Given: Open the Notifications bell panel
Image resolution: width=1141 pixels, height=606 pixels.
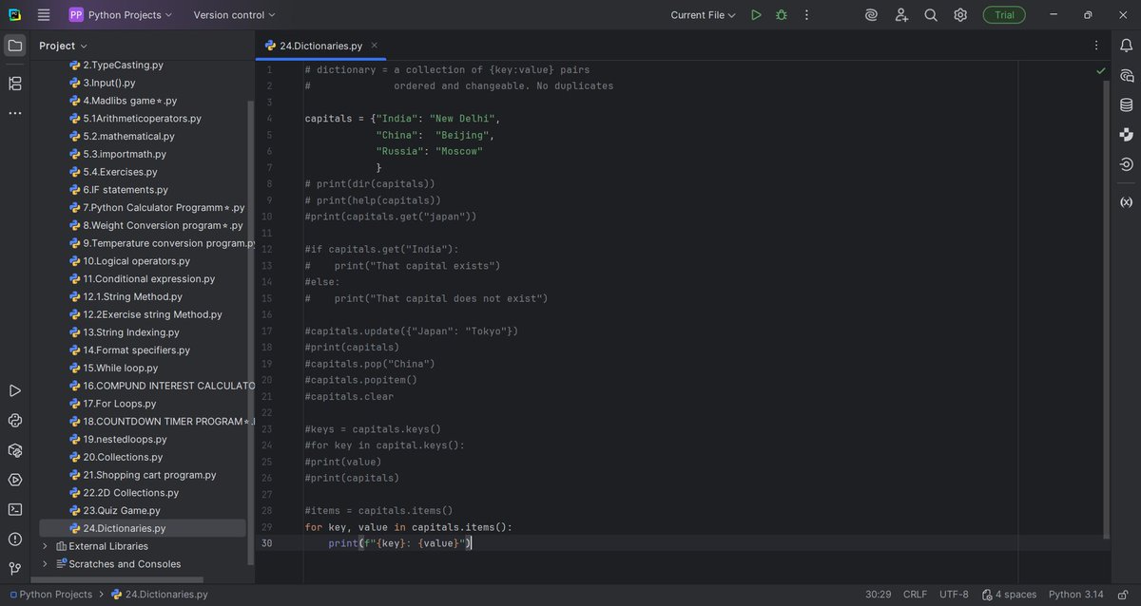Looking at the screenshot, I should point(1127,46).
